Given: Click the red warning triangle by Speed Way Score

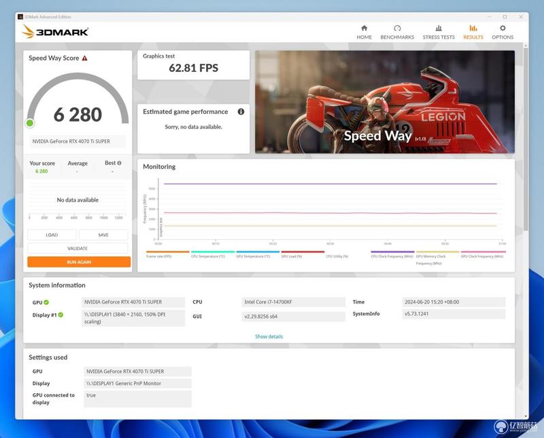Looking at the screenshot, I should pyautogui.click(x=84, y=58).
